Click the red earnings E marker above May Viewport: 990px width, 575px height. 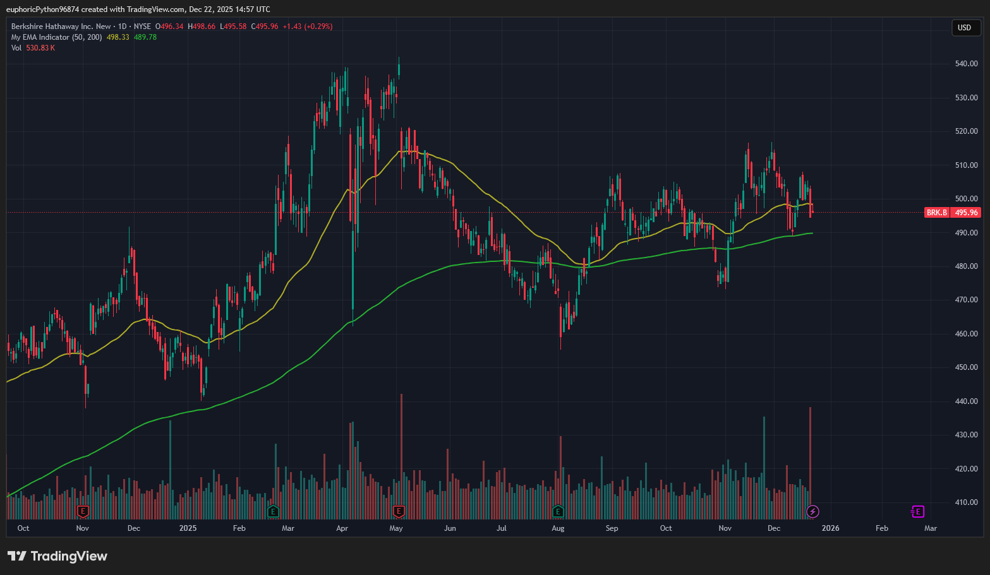pos(399,511)
